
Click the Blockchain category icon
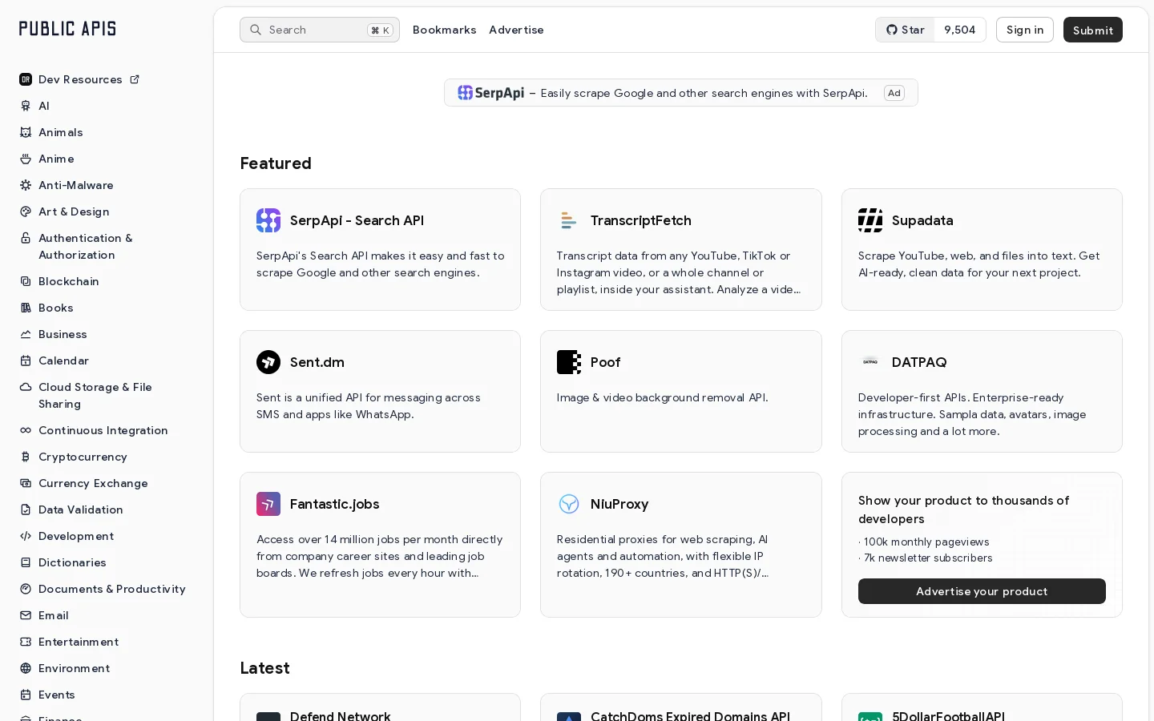pyautogui.click(x=26, y=281)
